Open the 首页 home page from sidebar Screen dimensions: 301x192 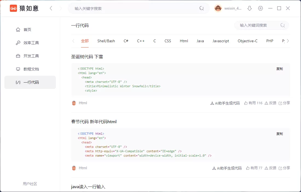[30, 29]
